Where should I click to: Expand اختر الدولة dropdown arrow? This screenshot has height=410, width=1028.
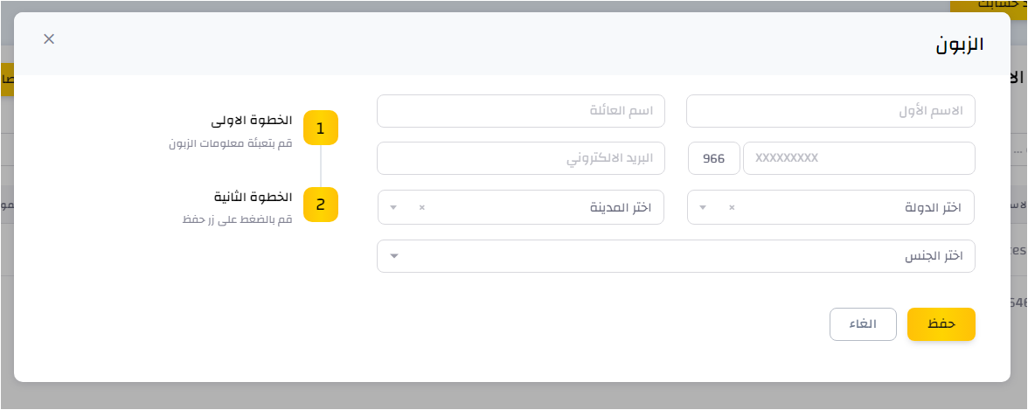[x=703, y=207]
